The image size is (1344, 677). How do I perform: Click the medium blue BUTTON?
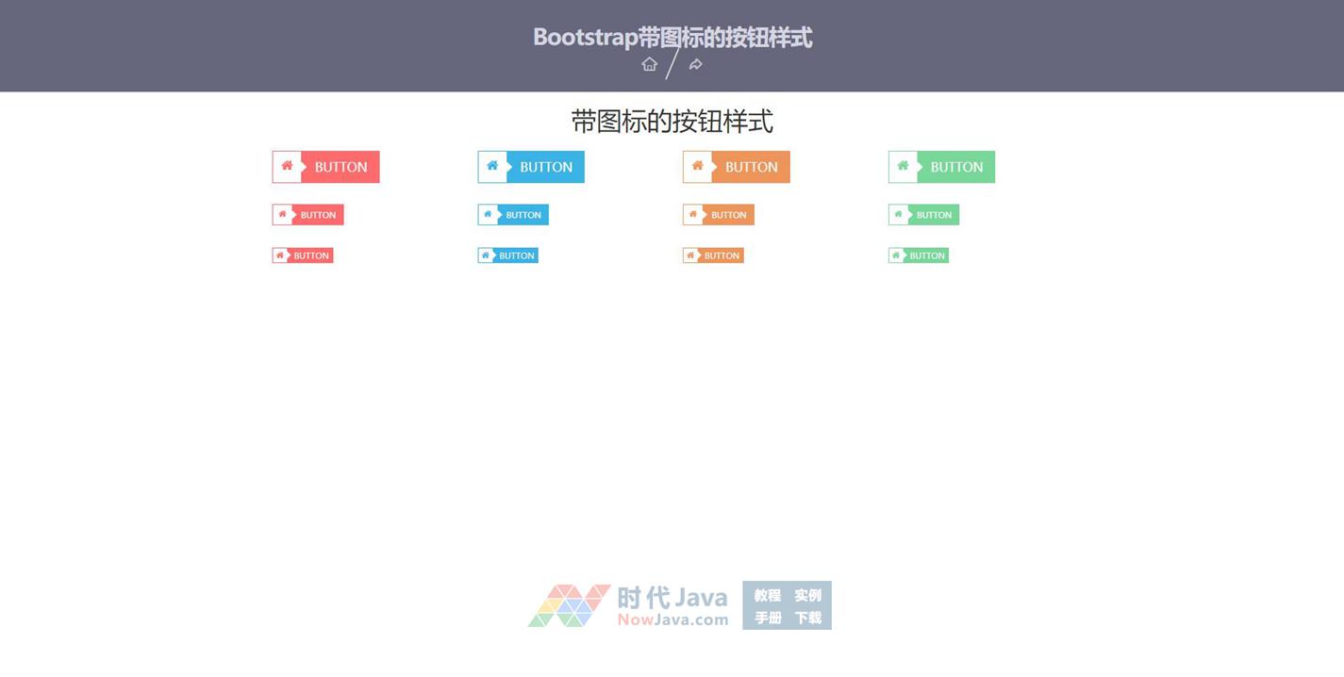[x=513, y=215]
